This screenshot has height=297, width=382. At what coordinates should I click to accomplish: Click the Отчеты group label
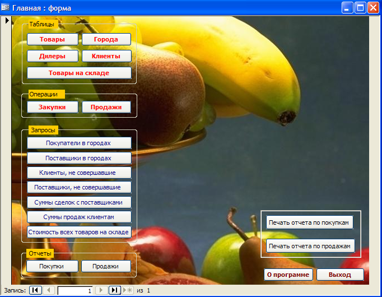pos(40,253)
